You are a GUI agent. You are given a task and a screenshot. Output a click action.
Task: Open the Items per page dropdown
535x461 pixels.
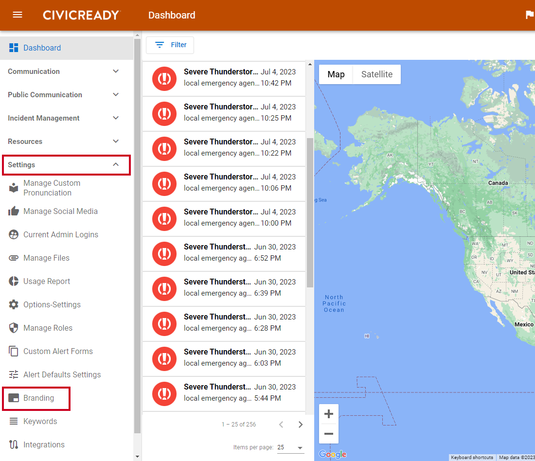pos(290,447)
